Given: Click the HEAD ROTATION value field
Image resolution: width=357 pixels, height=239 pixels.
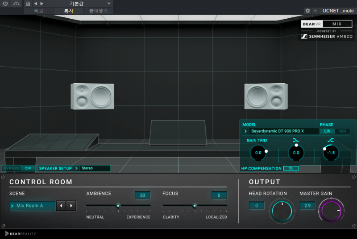Looking at the screenshot, I should tap(257, 206).
